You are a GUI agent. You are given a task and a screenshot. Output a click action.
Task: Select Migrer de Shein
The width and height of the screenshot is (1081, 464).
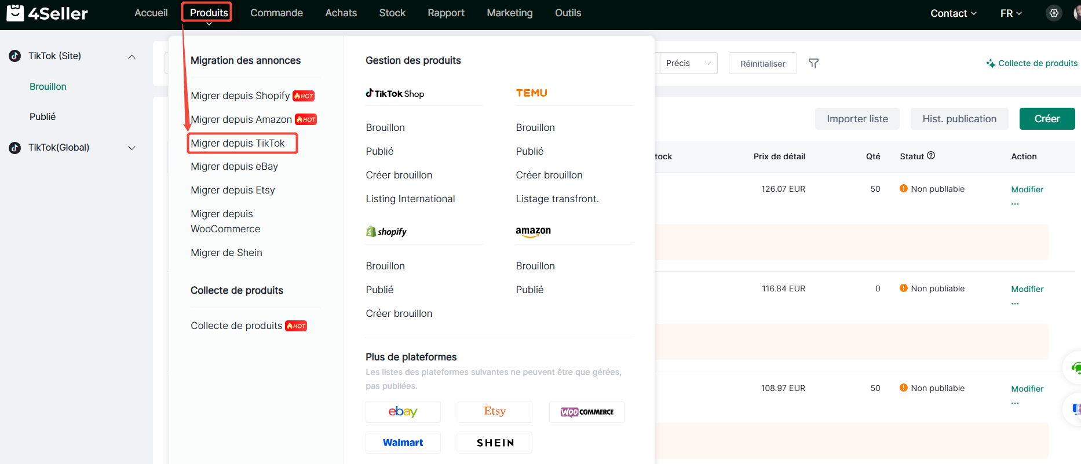pyautogui.click(x=227, y=253)
